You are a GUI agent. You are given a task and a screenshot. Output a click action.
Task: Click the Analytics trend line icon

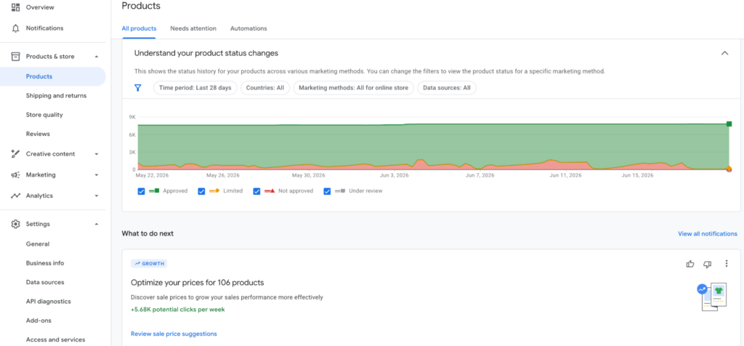(16, 196)
